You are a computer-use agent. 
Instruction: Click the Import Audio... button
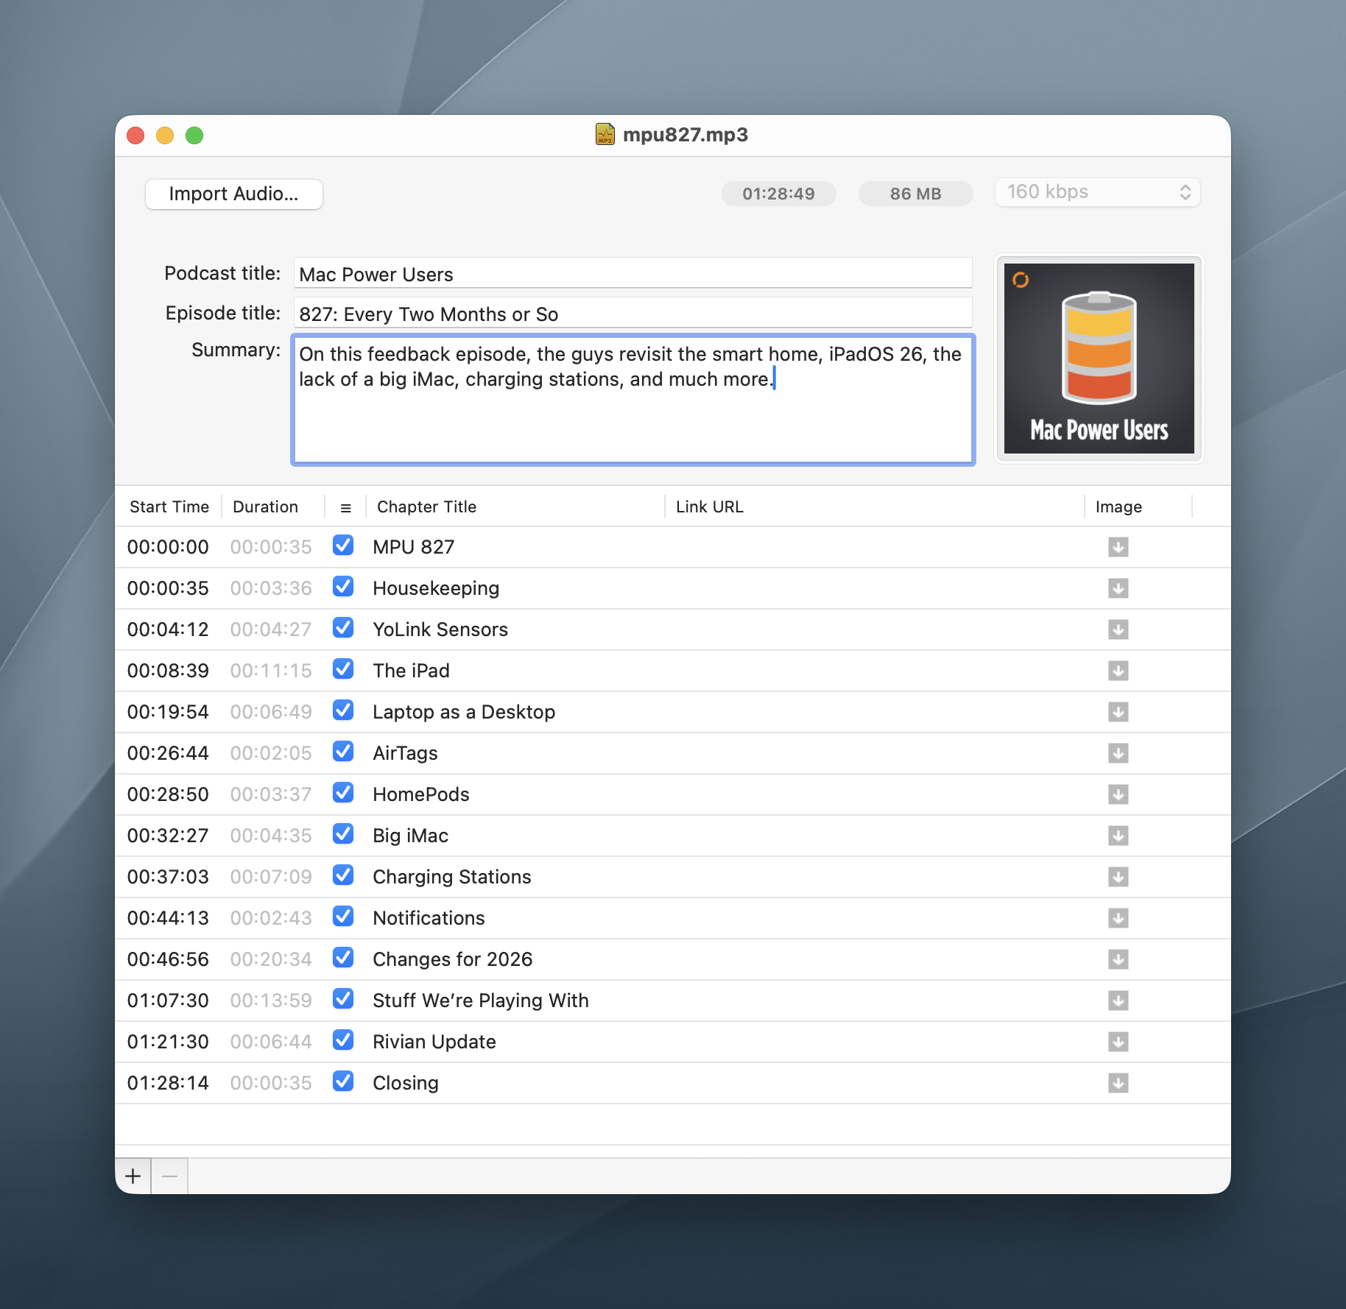pos(234,194)
